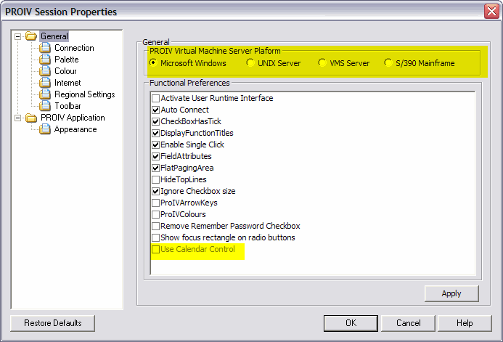This screenshot has height=342, width=503.
Task: Toggle DisplayFunctionTitles checkbox
Action: pos(155,133)
